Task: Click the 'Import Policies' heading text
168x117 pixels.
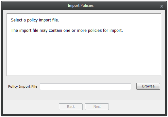Action: (81, 6)
